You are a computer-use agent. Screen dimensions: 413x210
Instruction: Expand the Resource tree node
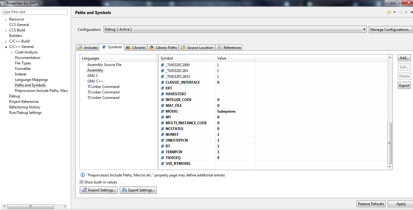pyautogui.click(x=6, y=20)
